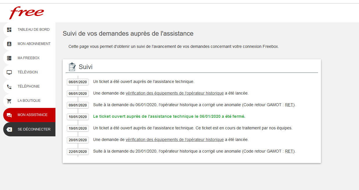
Task: Click the Suivi section heading
Action: (x=86, y=67)
